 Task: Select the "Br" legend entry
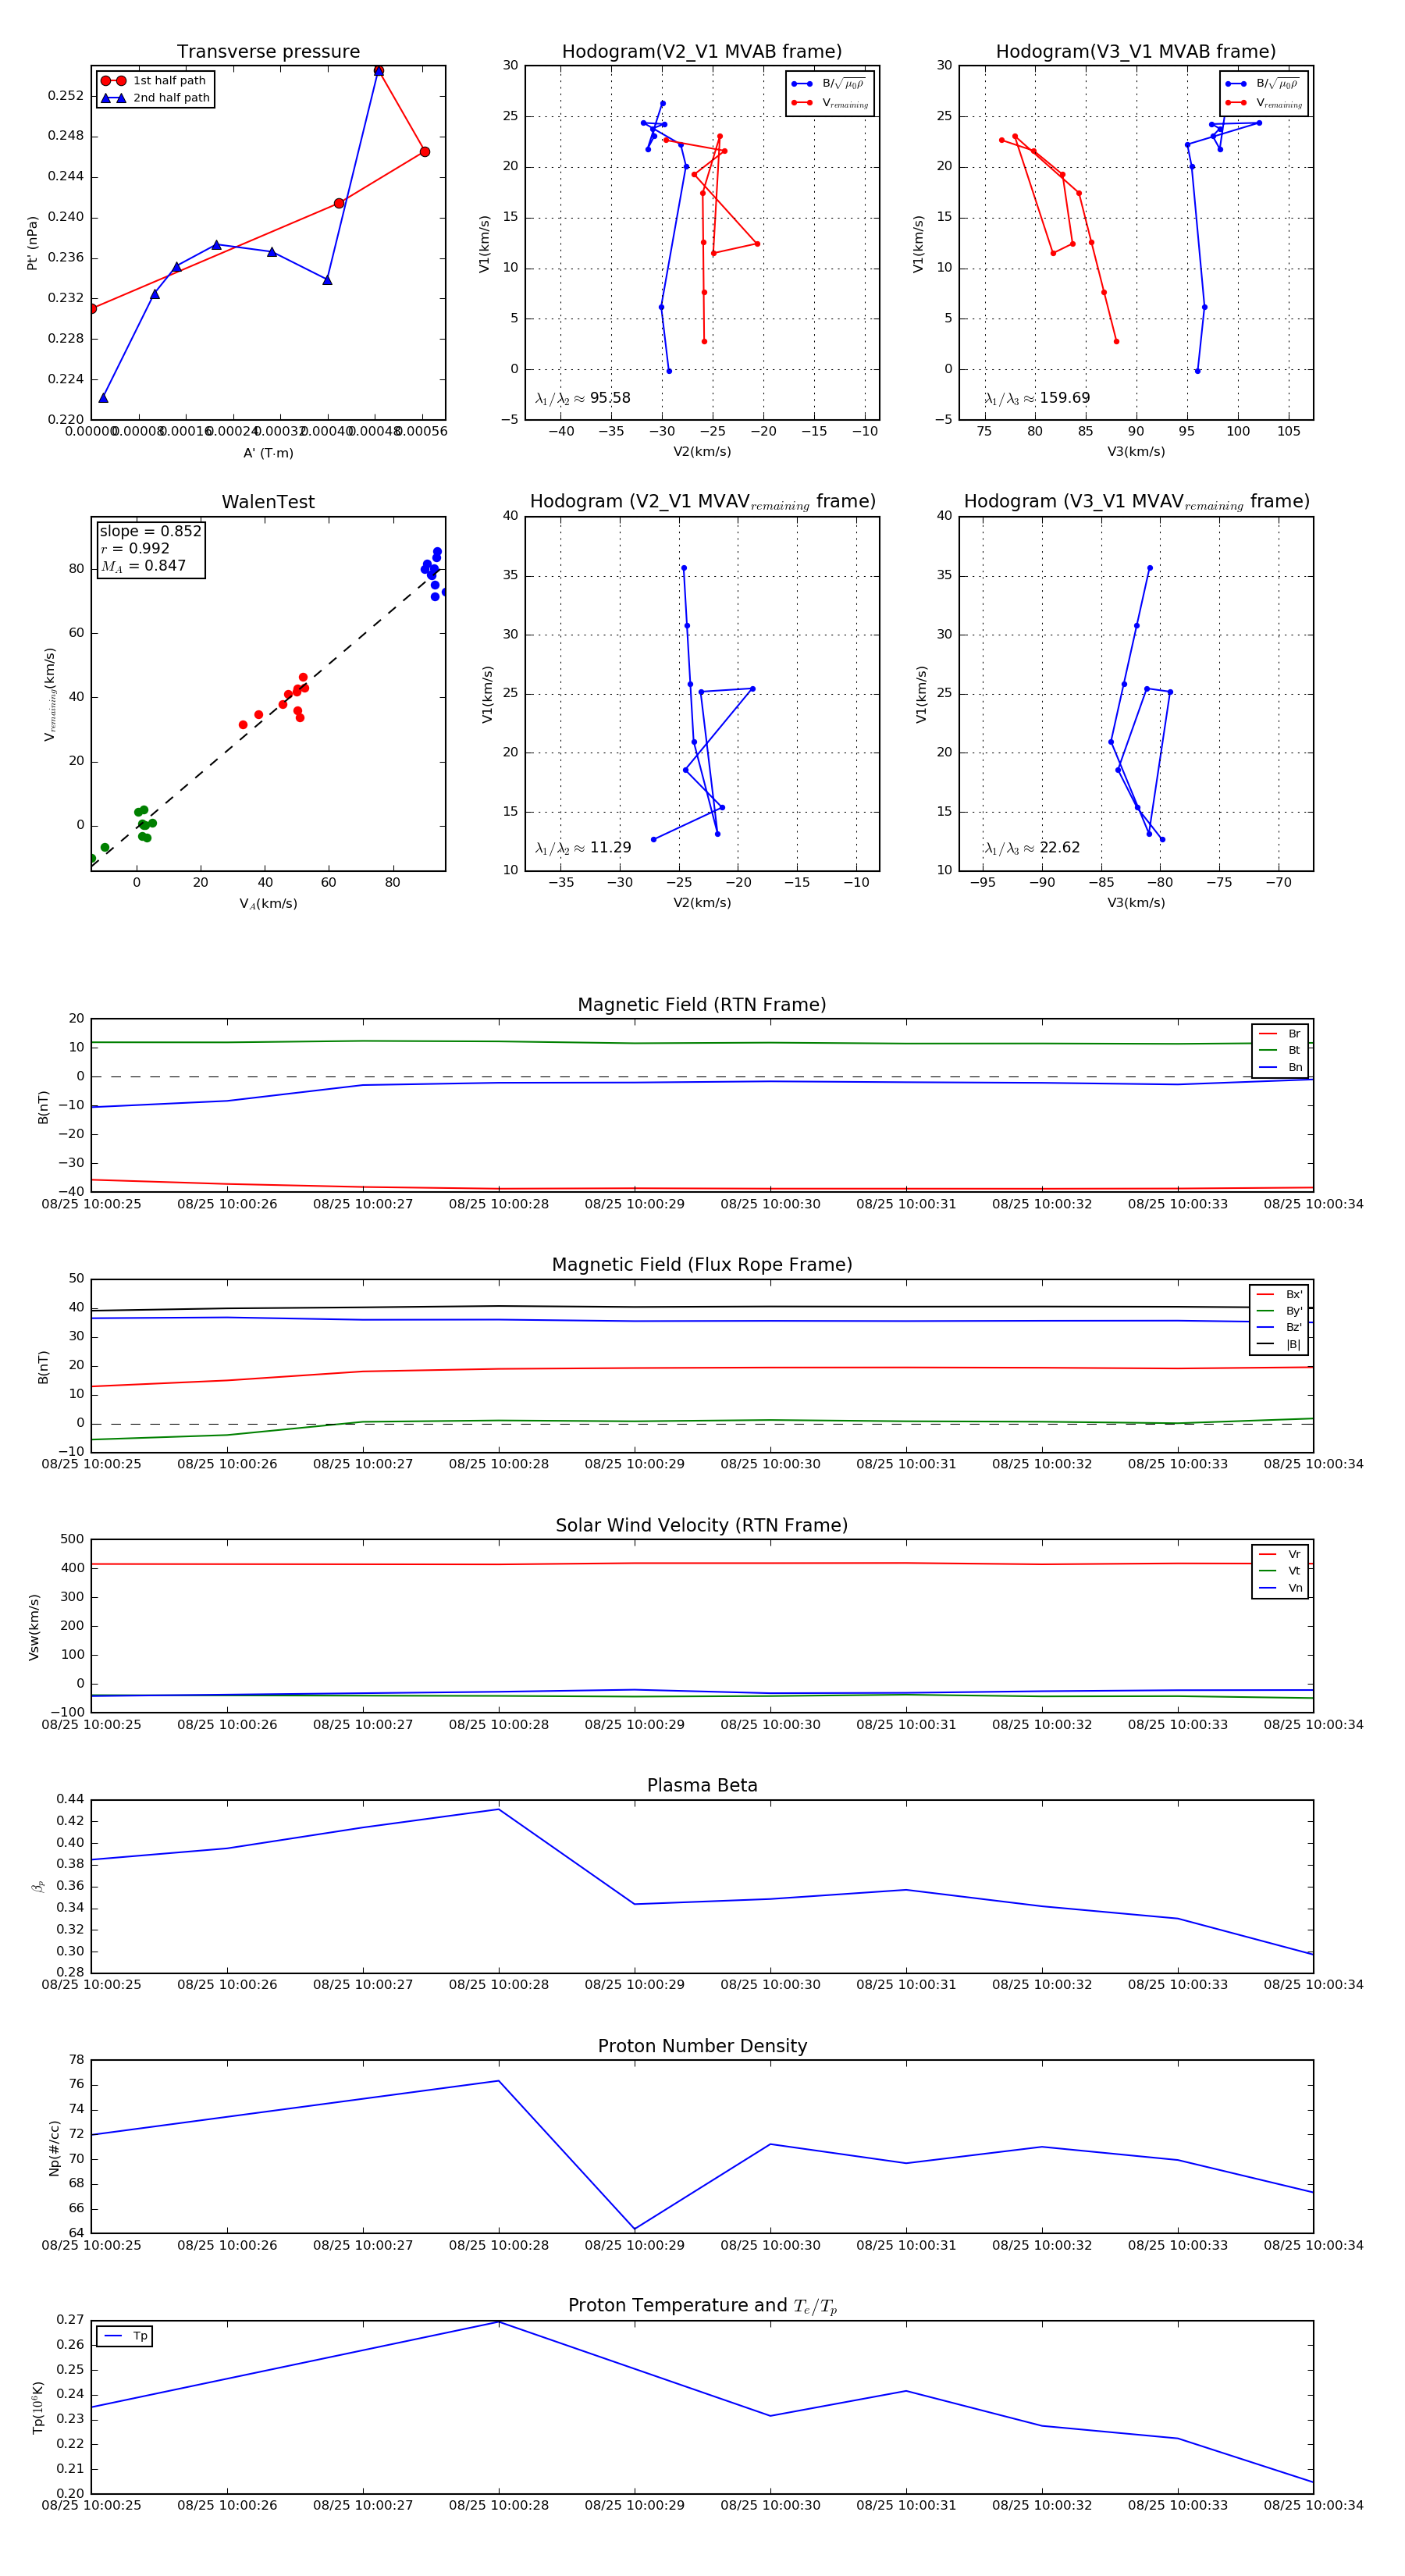point(1280,1034)
